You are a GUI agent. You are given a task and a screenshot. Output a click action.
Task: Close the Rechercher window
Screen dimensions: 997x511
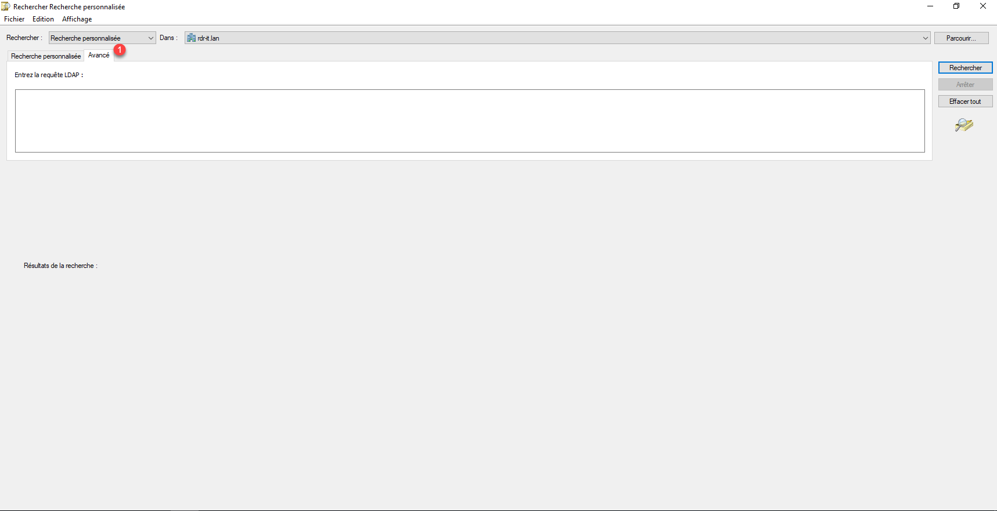pyautogui.click(x=983, y=6)
